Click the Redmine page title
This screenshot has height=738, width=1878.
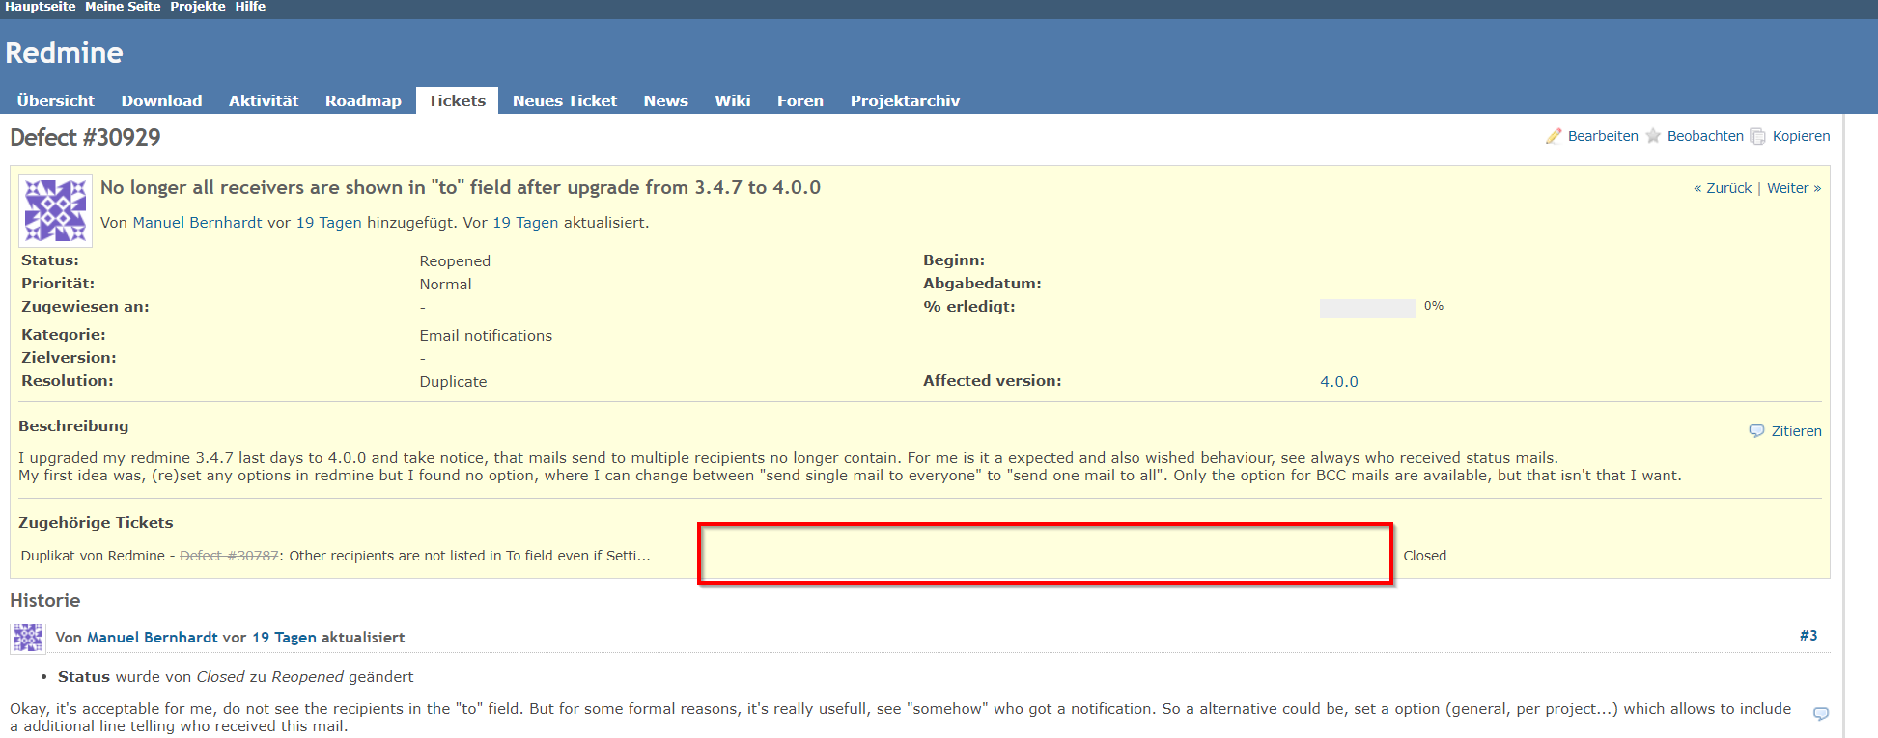coord(64,53)
